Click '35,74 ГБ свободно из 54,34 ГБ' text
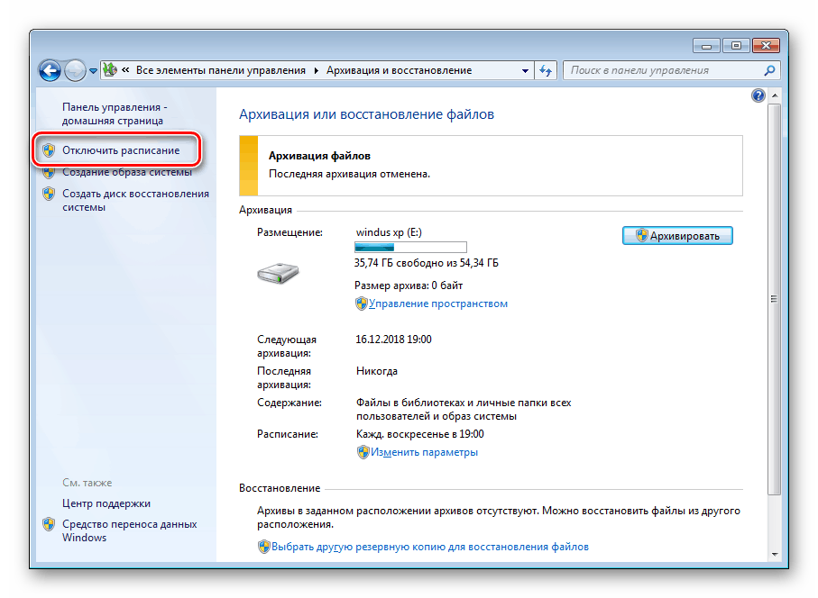The image size is (818, 598). pyautogui.click(x=427, y=263)
